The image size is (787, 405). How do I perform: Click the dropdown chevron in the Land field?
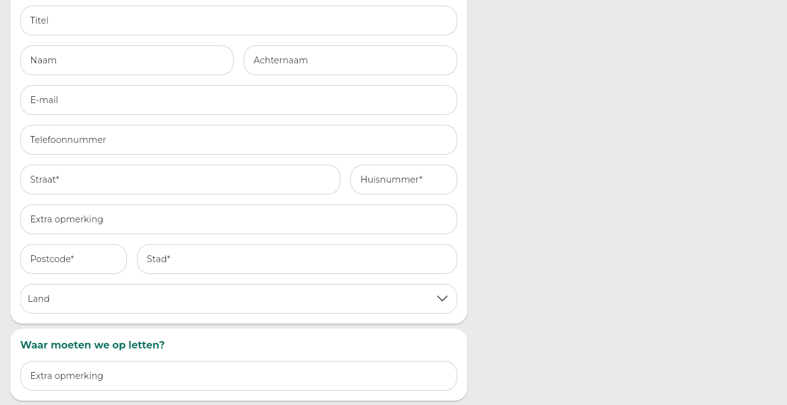point(442,299)
